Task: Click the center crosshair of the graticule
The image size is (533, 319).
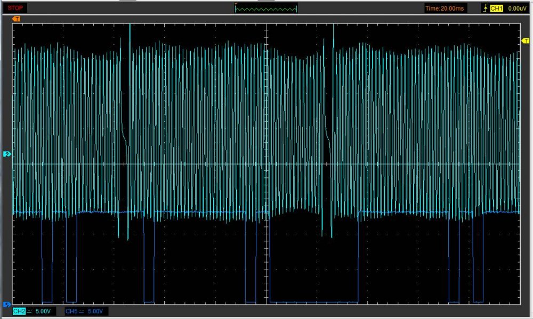Action: point(266,164)
